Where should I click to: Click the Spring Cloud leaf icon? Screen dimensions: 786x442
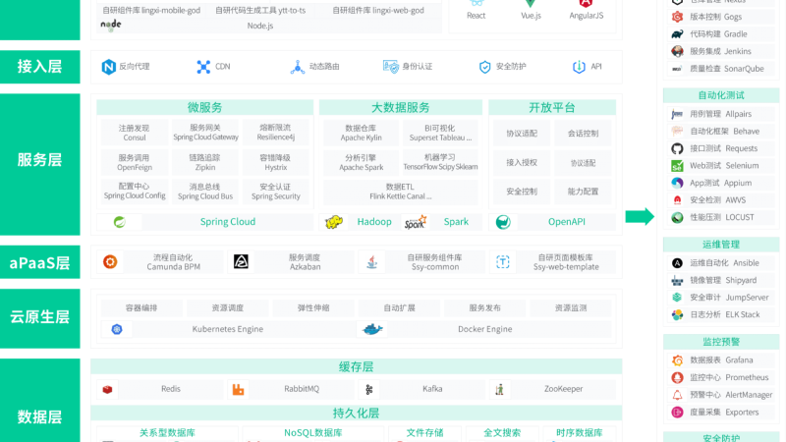[119, 222]
